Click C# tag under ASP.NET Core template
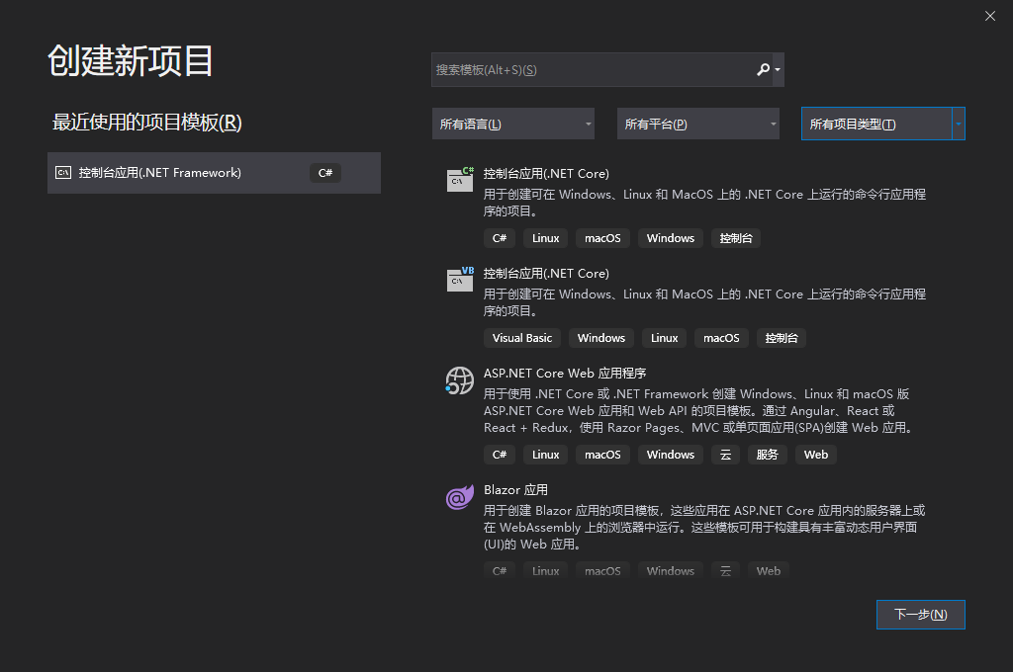 (x=500, y=455)
